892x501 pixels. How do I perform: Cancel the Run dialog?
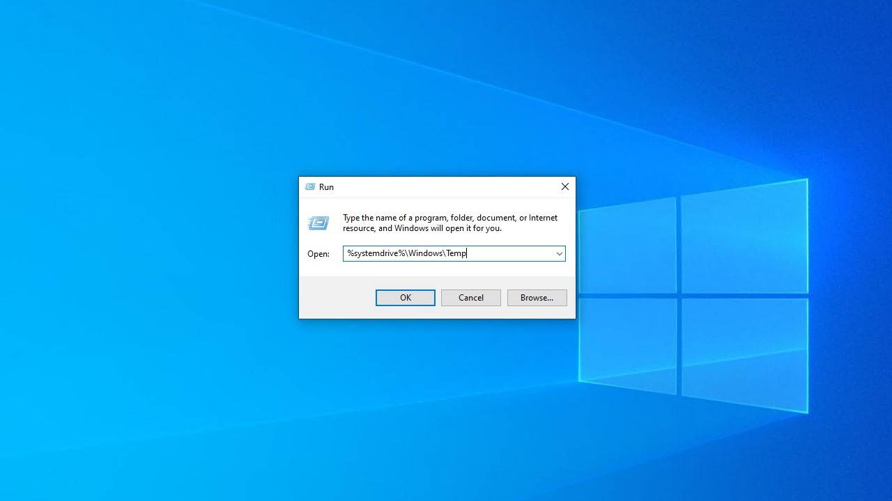tap(470, 298)
